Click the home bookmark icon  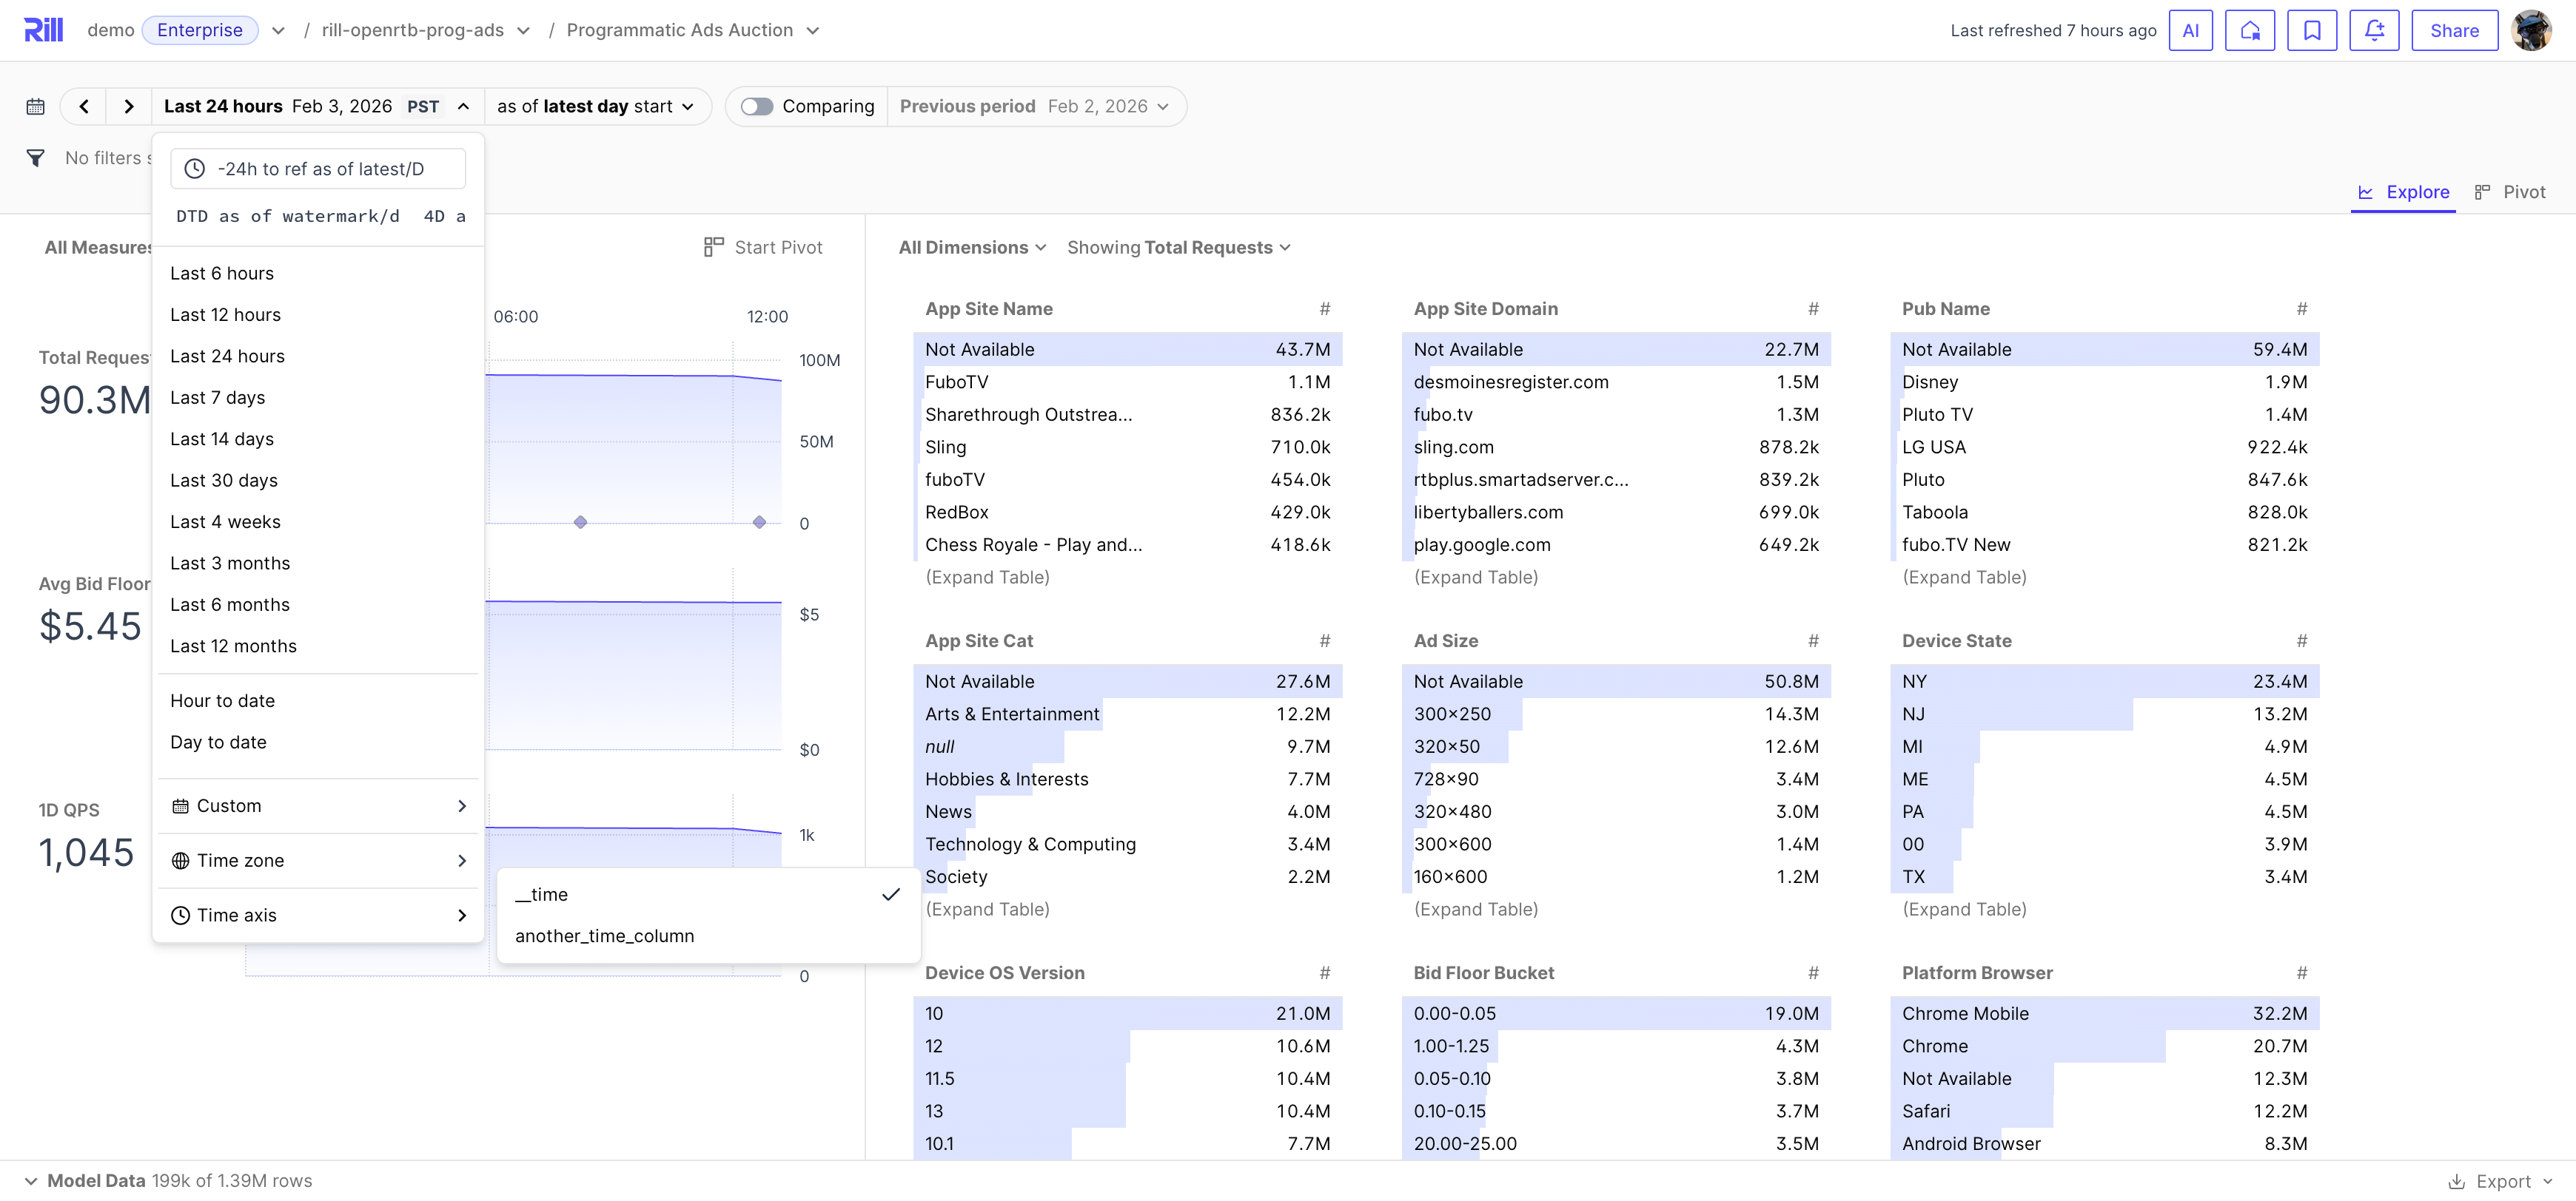[x=2249, y=30]
